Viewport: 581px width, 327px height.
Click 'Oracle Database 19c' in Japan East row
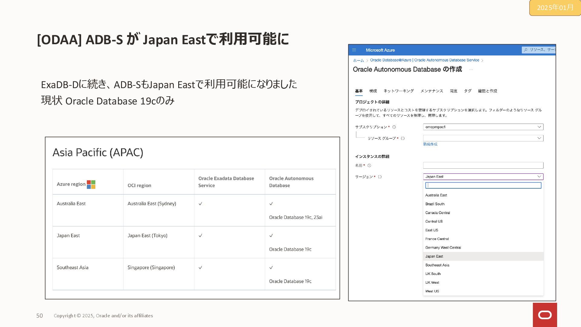tap(290, 249)
